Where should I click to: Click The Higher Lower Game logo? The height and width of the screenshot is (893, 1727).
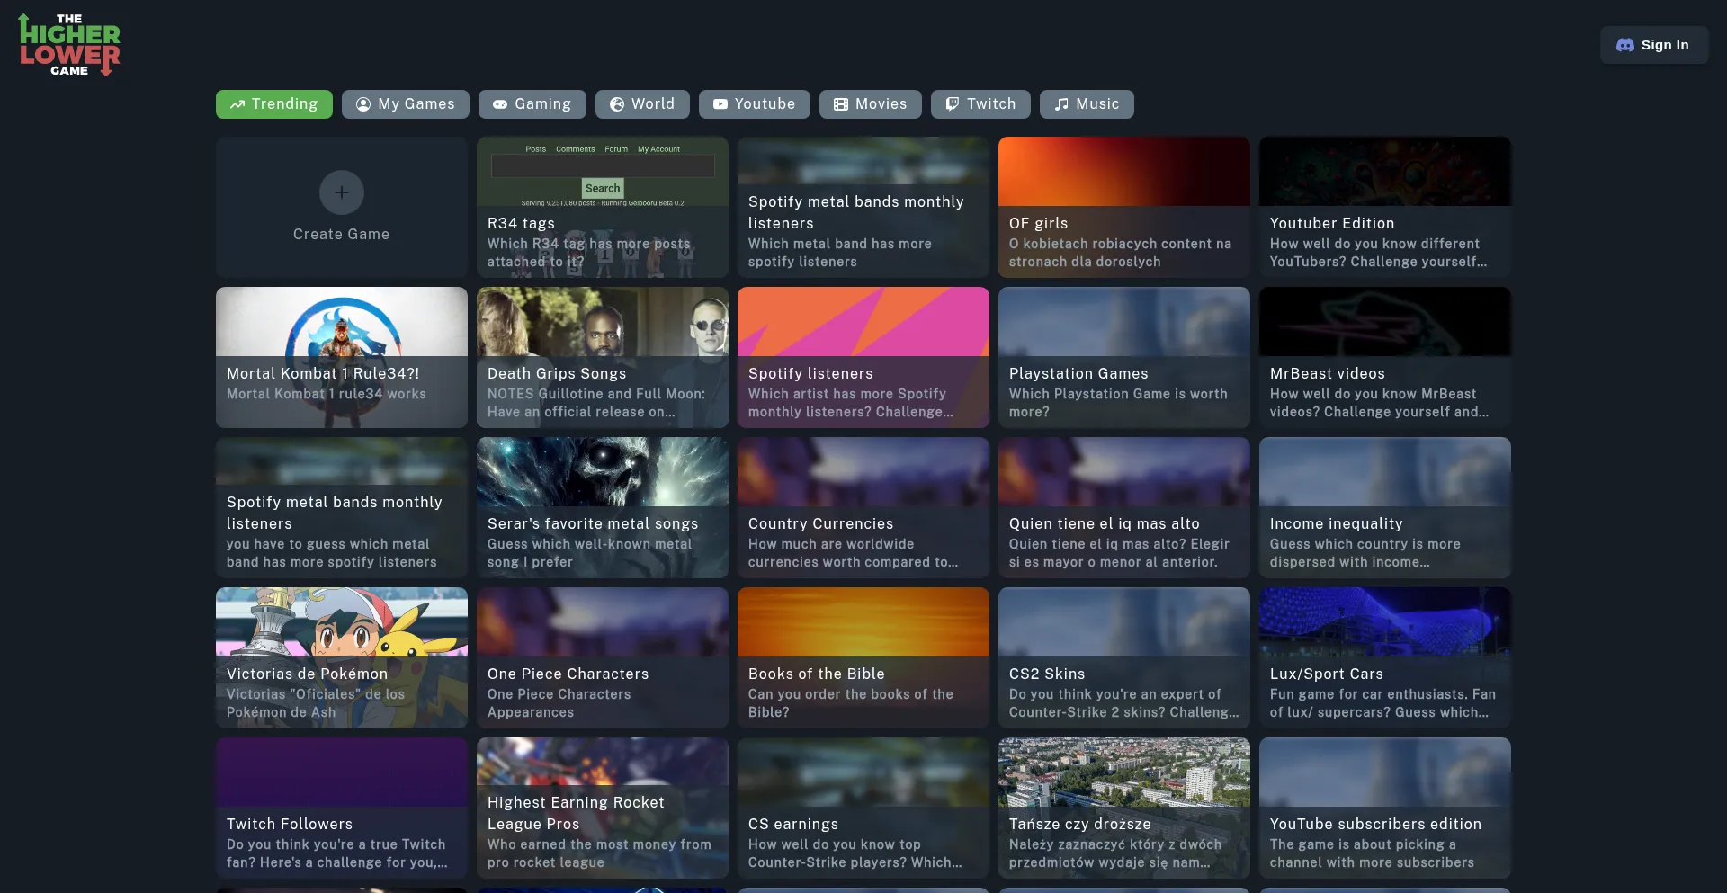pos(69,45)
